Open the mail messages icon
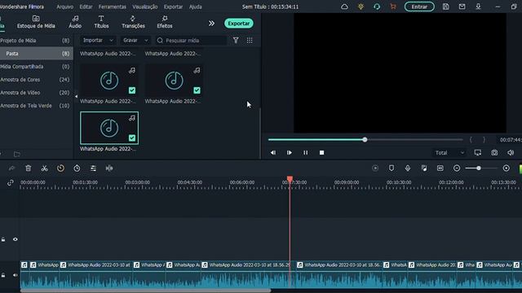The image size is (522, 293). click(462, 7)
